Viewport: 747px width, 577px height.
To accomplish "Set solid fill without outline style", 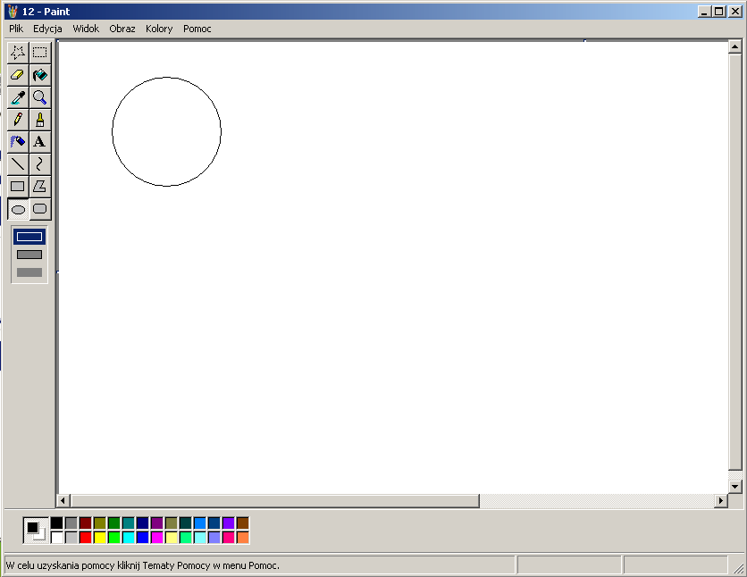I will point(29,272).
